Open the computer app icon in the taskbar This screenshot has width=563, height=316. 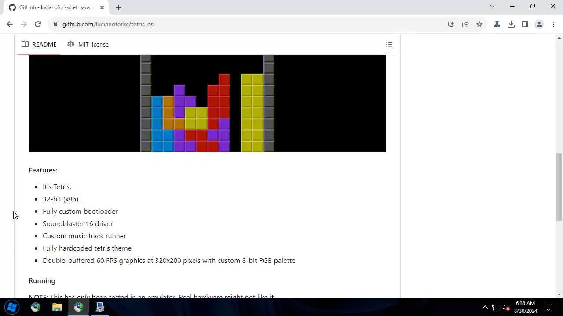[100, 307]
